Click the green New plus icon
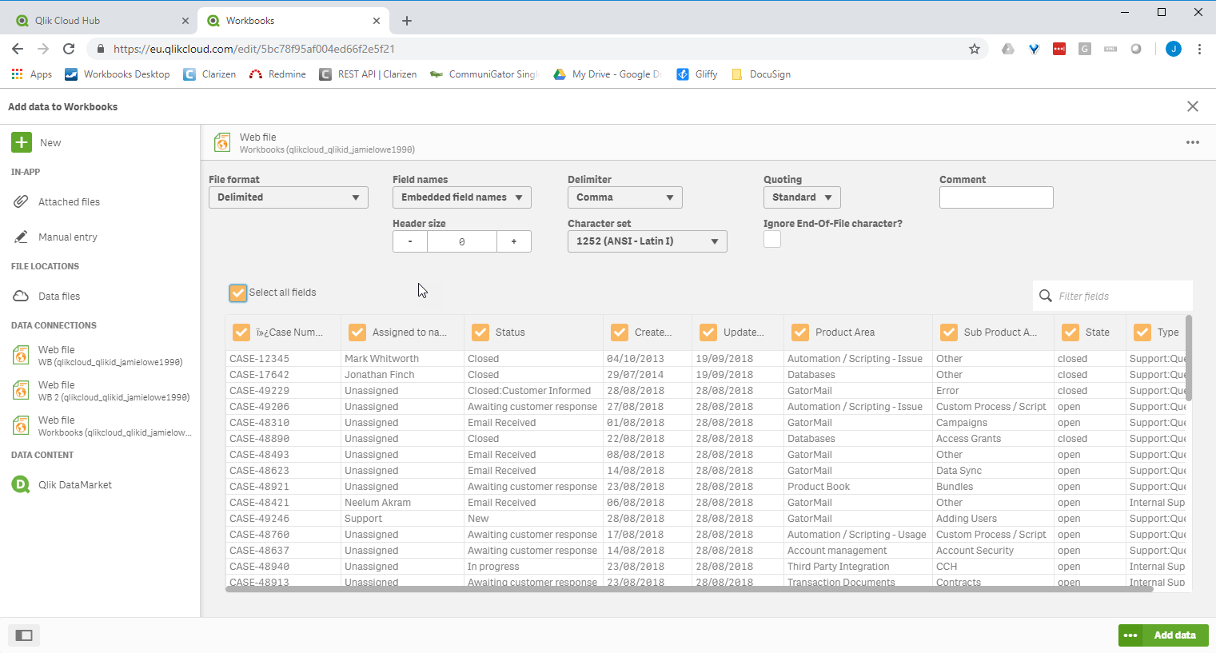1216x653 pixels. (22, 142)
